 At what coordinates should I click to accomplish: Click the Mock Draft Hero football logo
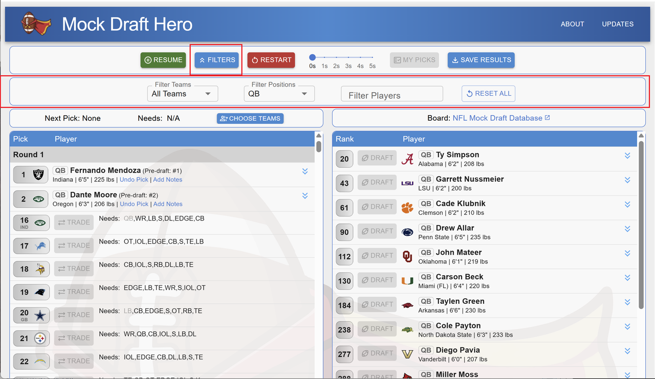[35, 24]
